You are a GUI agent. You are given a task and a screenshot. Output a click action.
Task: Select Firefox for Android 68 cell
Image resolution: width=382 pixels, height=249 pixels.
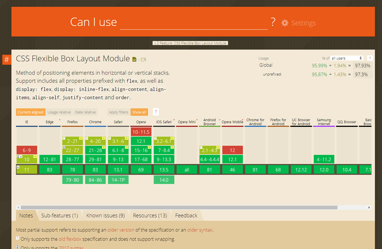(x=278, y=170)
